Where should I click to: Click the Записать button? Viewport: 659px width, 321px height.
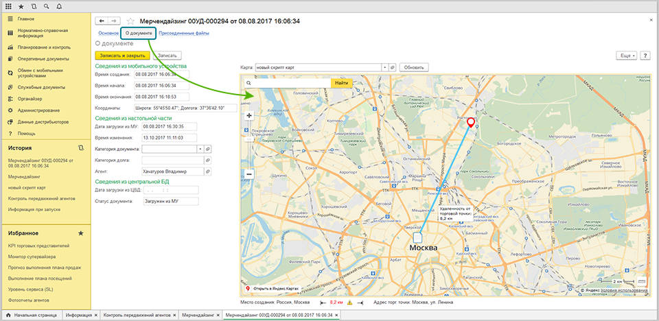[x=167, y=56]
